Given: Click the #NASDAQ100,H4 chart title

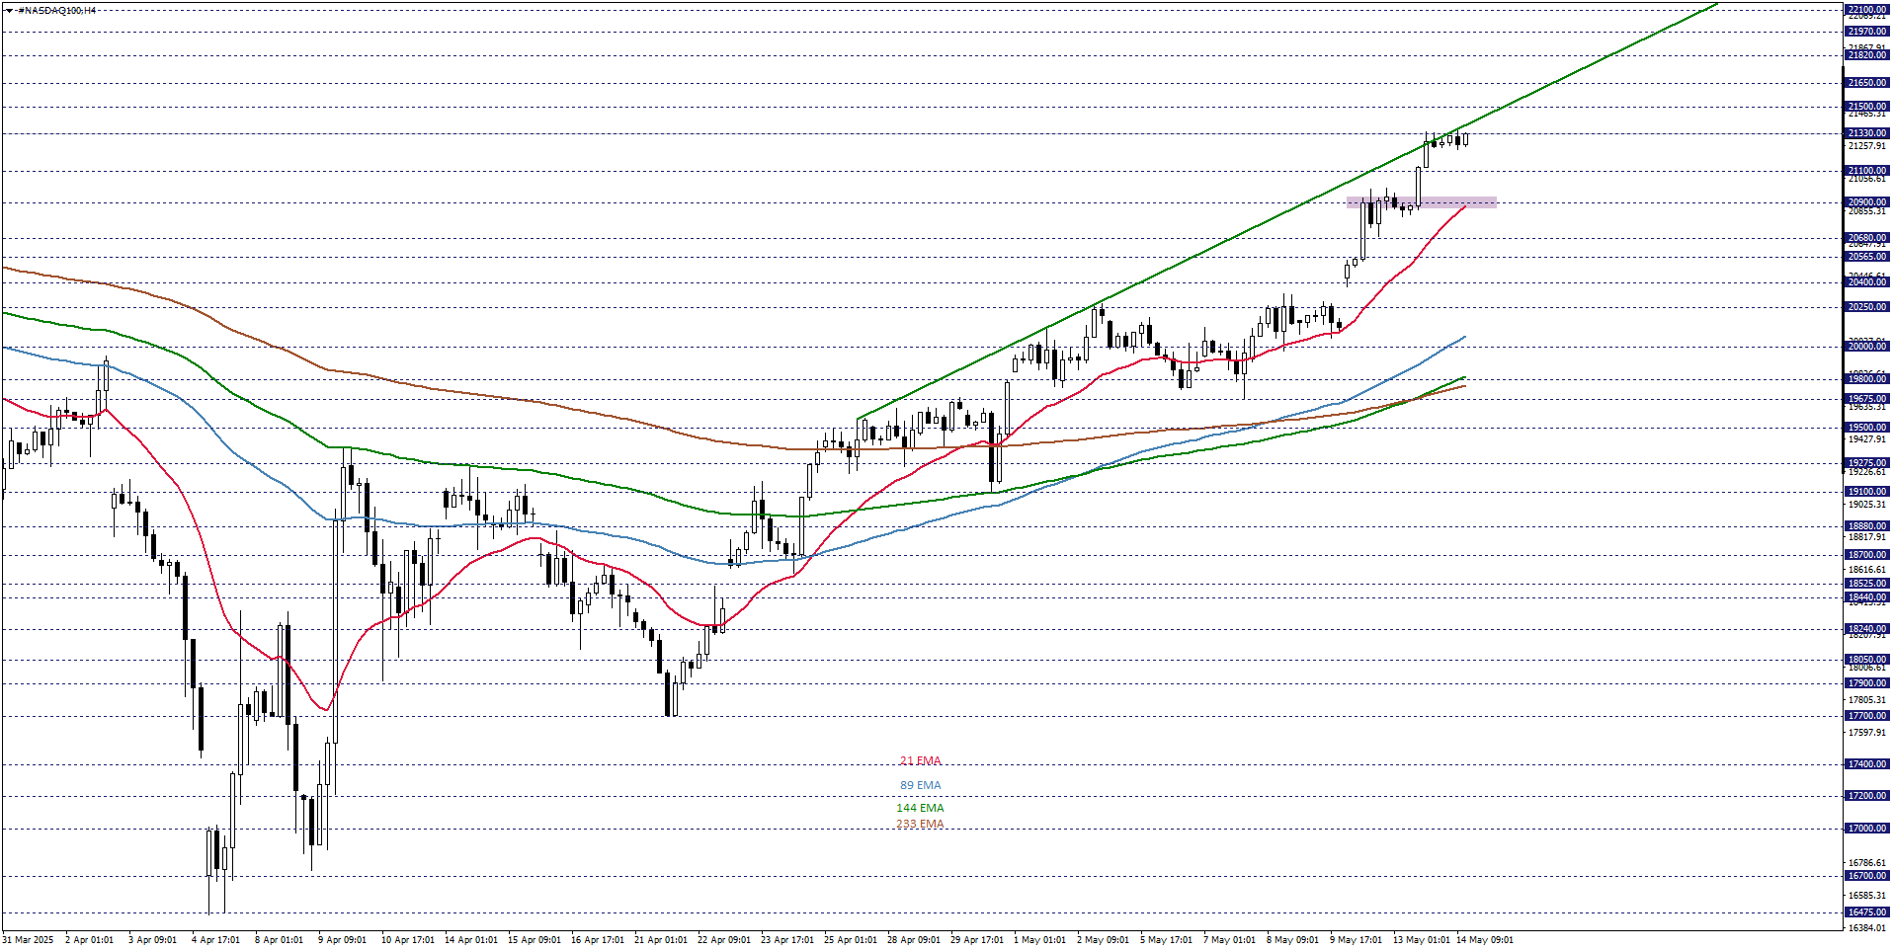Looking at the screenshot, I should pos(57,10).
